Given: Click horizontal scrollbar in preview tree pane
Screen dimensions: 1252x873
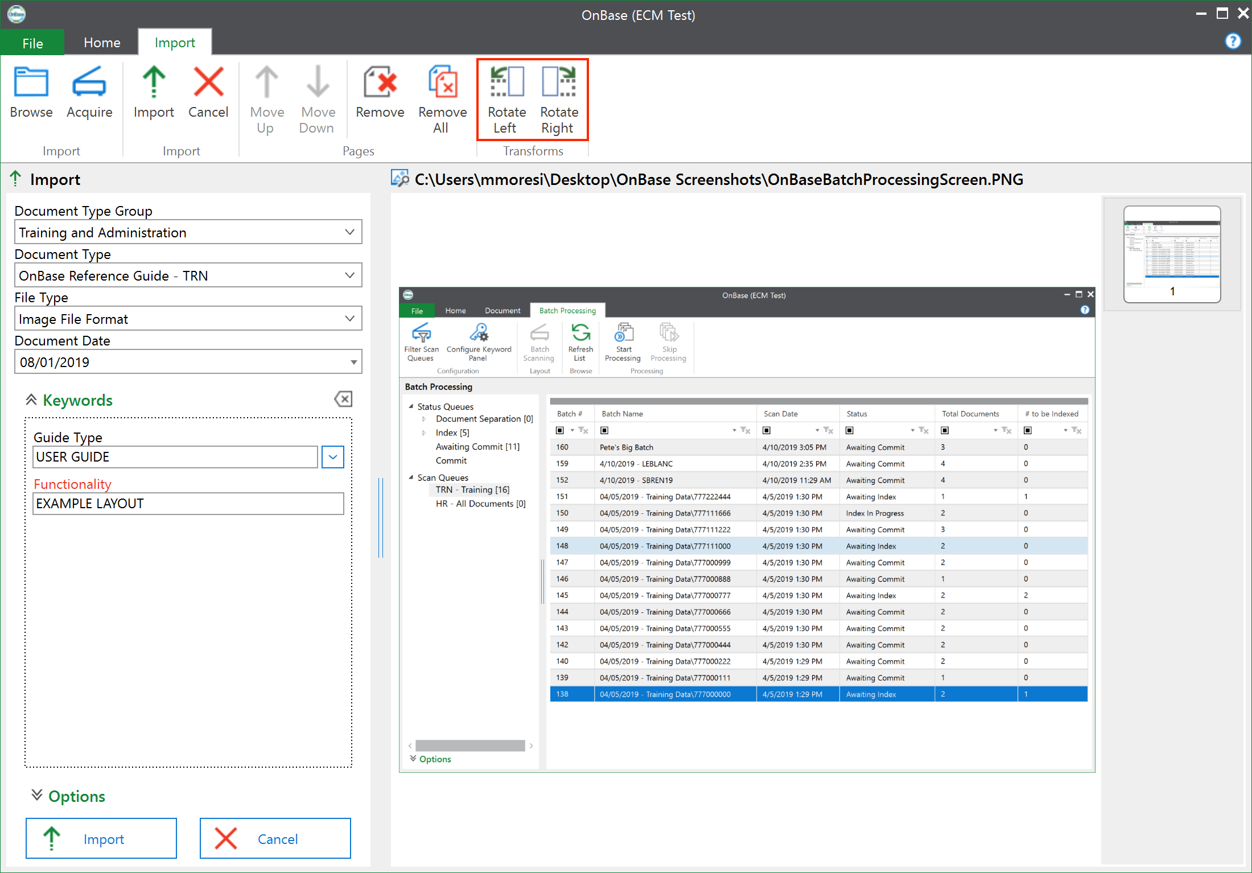Looking at the screenshot, I should point(470,746).
